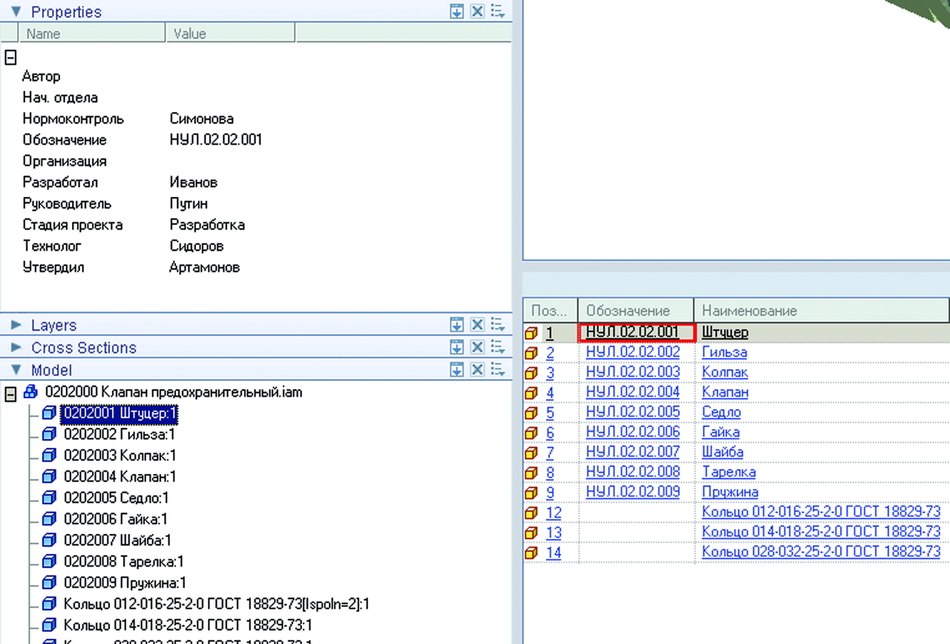The width and height of the screenshot is (950, 644).
Task: Click the Обозначение value НУЛ.02.02.001 in Properties
Action: [x=215, y=140]
